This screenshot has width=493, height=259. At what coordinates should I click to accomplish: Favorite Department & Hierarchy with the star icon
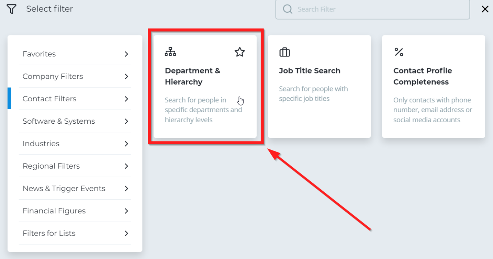click(240, 52)
